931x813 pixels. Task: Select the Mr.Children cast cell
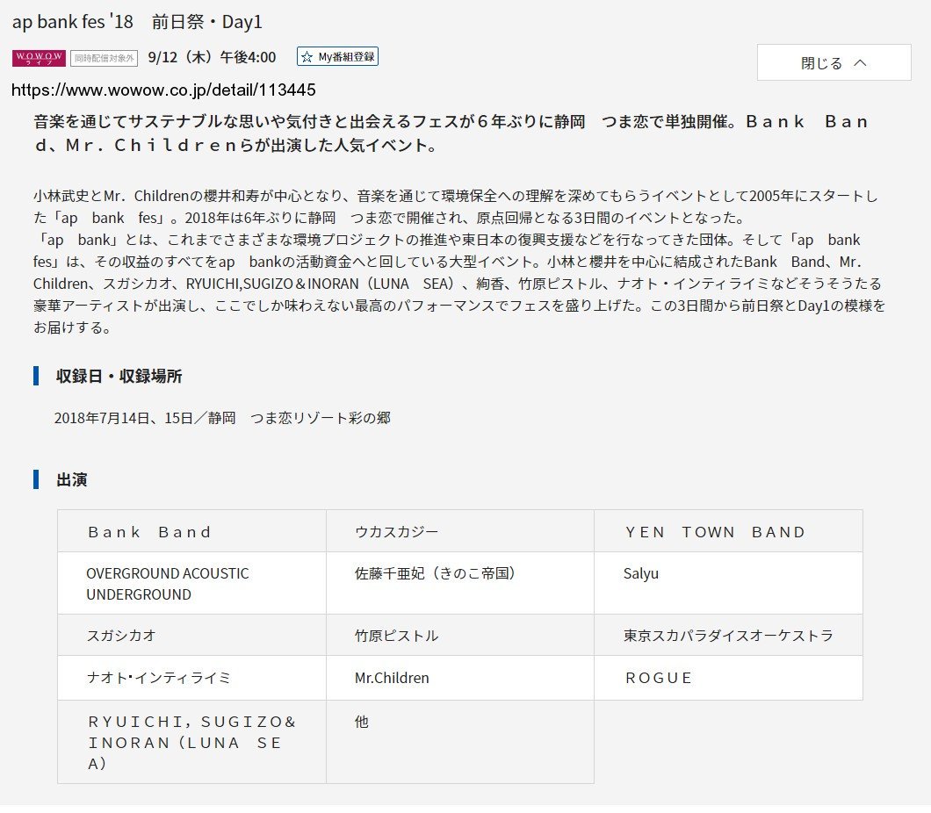pos(460,678)
